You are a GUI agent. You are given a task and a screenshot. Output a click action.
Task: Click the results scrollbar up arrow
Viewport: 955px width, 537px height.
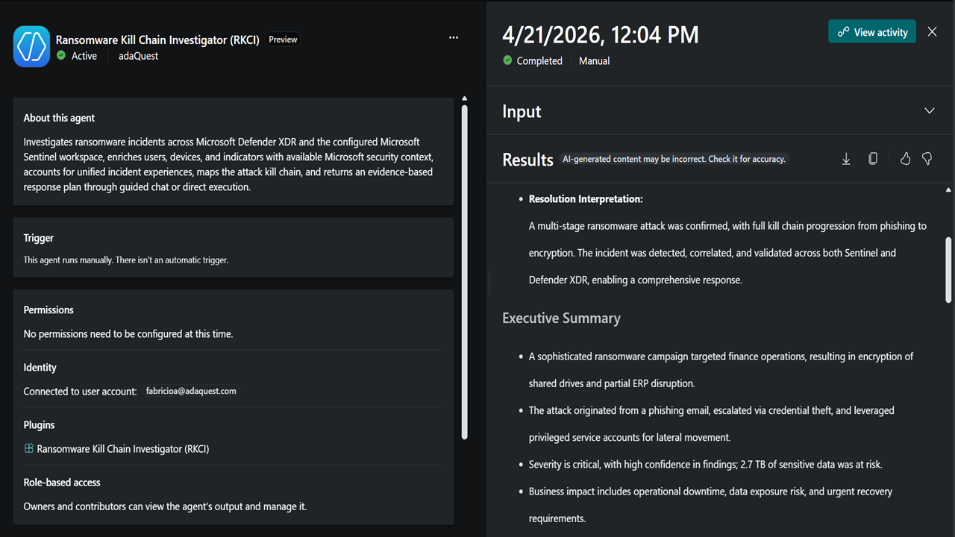coord(948,189)
